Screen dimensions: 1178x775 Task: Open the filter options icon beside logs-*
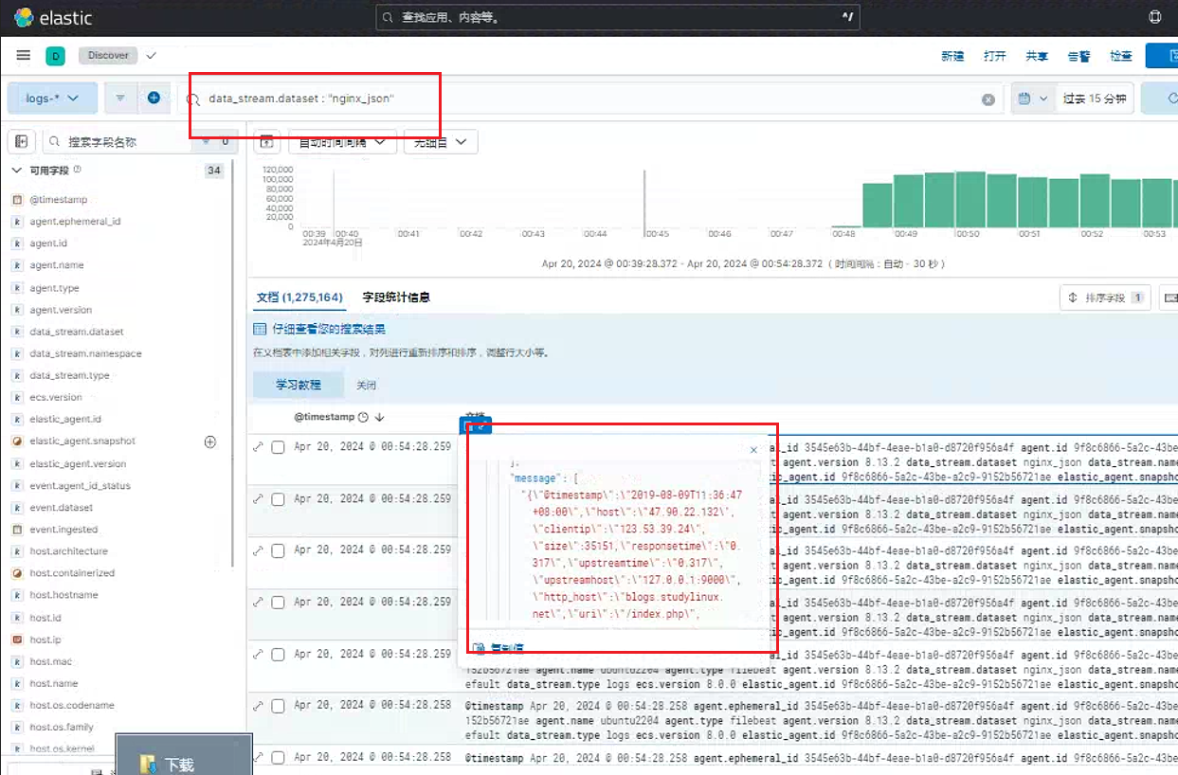click(120, 98)
